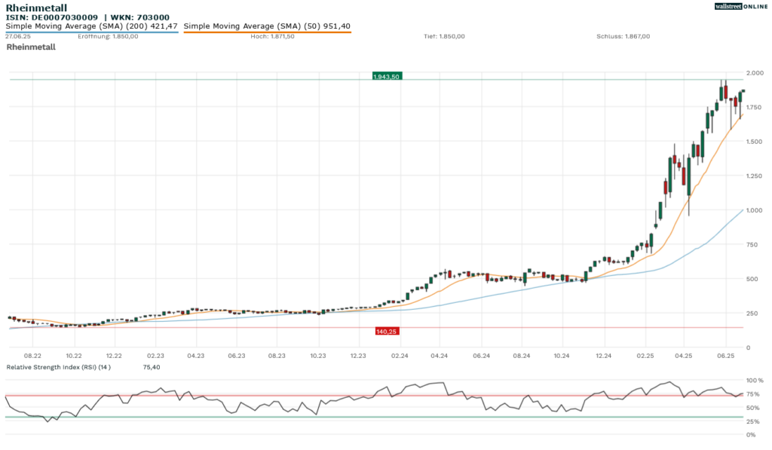Click the Schluss closing price value
This screenshot has height=450, width=772.
(x=636, y=36)
